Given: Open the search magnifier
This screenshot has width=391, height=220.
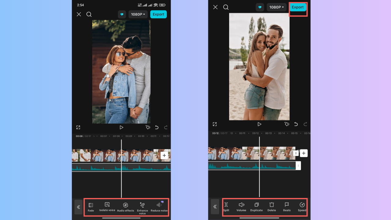Looking at the screenshot, I should coord(89,14).
